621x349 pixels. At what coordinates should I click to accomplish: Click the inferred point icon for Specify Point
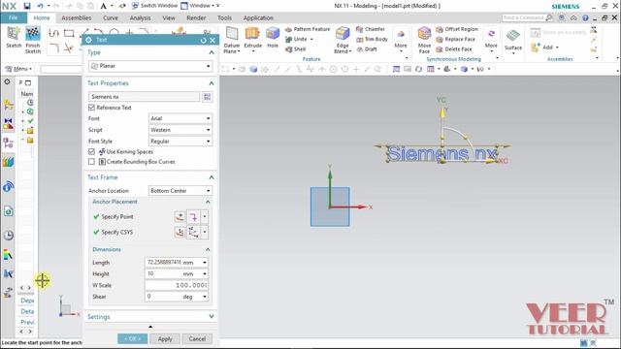[193, 216]
